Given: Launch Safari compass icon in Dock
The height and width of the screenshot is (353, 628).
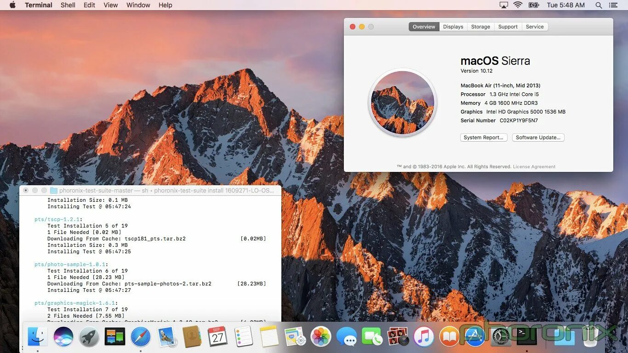Looking at the screenshot, I should pos(140,337).
